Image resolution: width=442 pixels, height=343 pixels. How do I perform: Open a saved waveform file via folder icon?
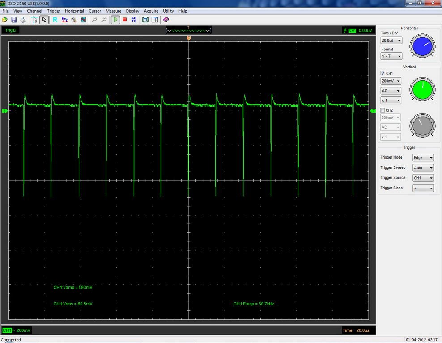click(4, 20)
